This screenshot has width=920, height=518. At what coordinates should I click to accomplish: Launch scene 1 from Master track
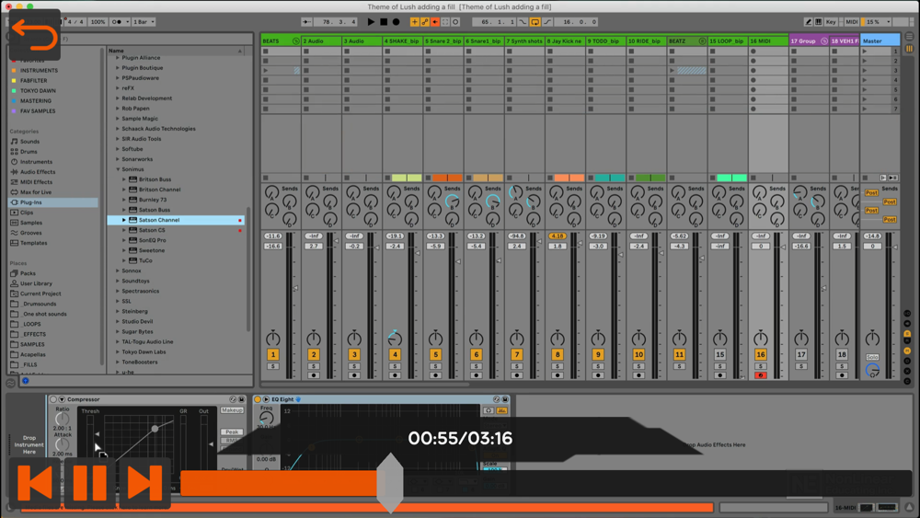(864, 51)
